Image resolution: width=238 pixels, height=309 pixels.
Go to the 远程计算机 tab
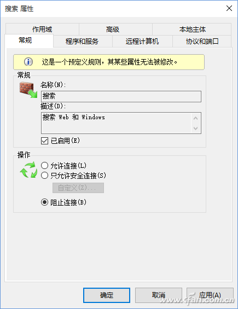142,41
